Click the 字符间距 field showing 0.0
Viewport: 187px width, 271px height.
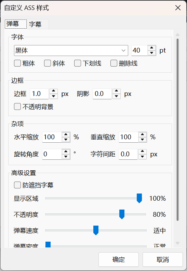pos(128,154)
